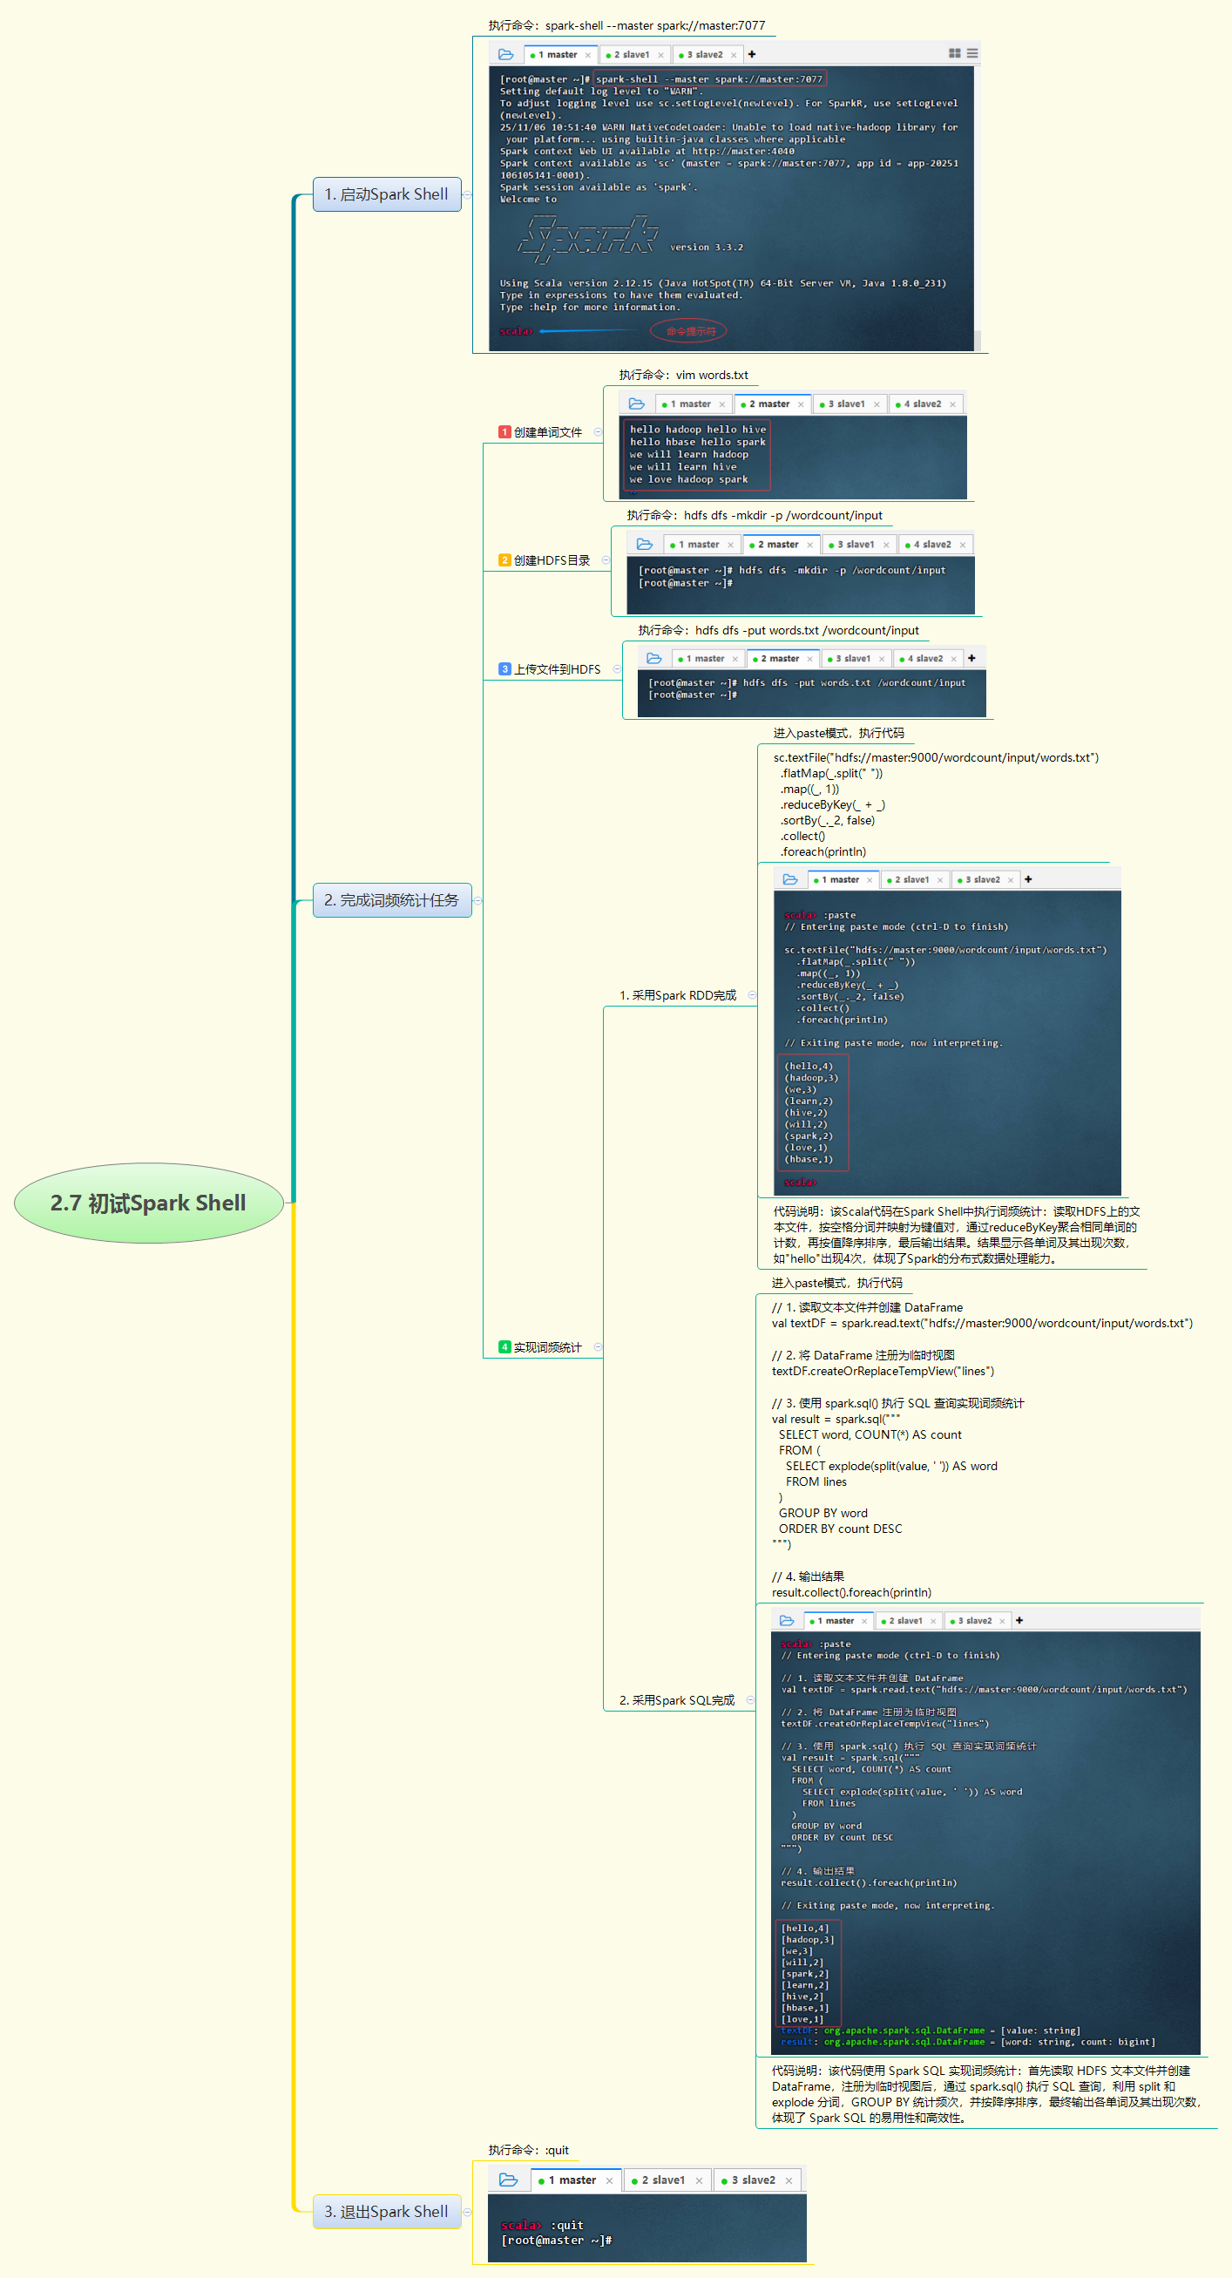1232x2278 pixels.
Task: Close the 4 slave2 tab in the hdfs mkdir terminal
Action: pos(963,545)
